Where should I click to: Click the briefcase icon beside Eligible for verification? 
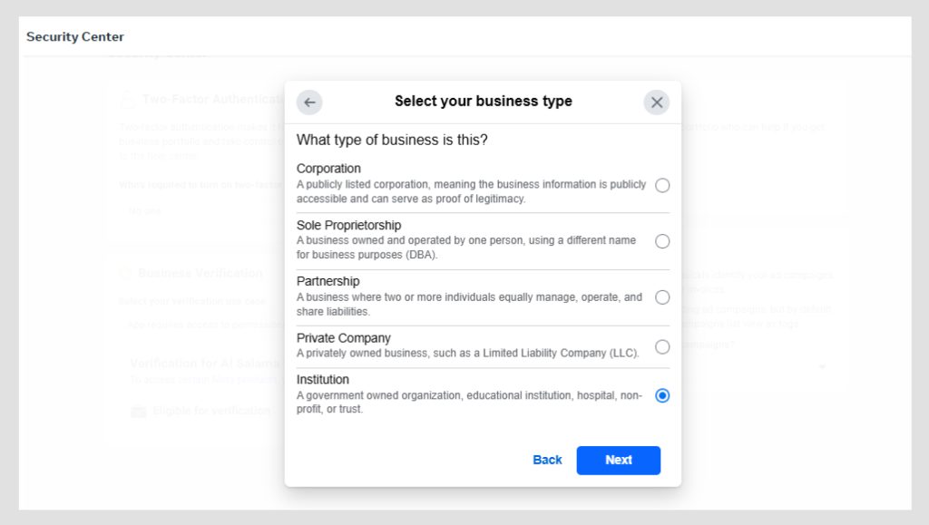point(138,412)
